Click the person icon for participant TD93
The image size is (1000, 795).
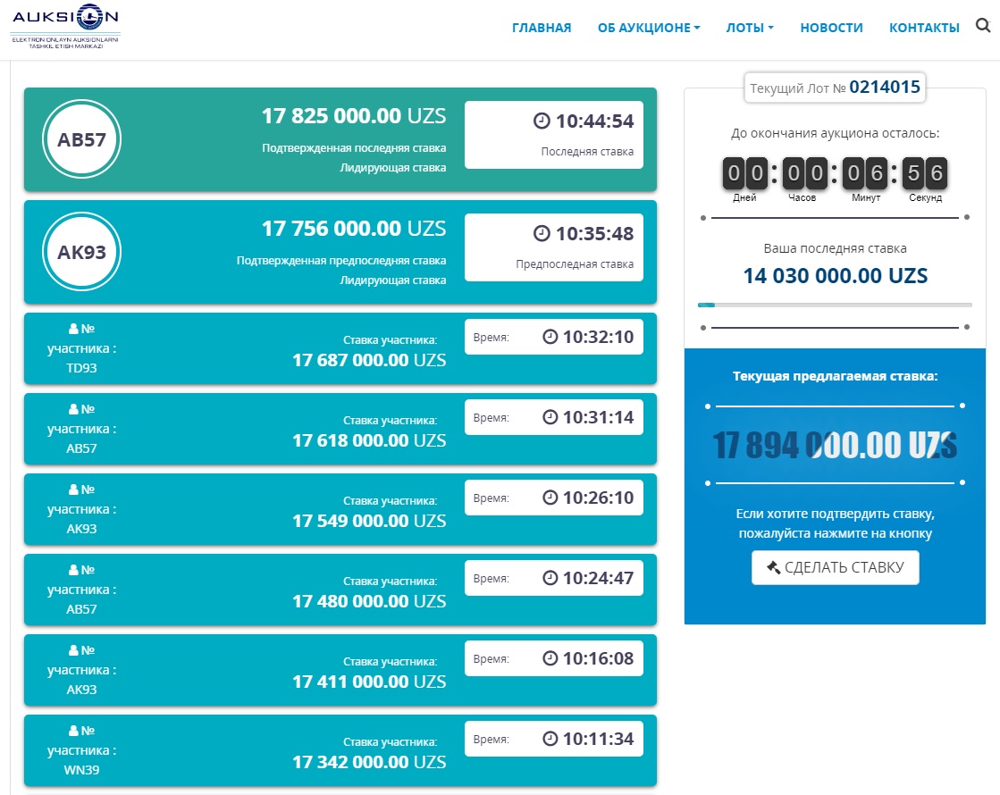(x=73, y=330)
